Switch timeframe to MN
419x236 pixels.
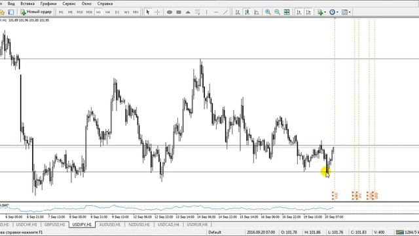(x=136, y=12)
